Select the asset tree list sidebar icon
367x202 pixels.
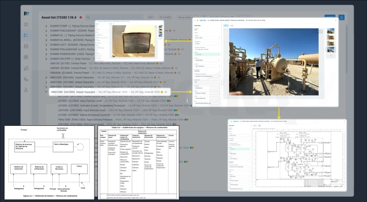(26, 35)
